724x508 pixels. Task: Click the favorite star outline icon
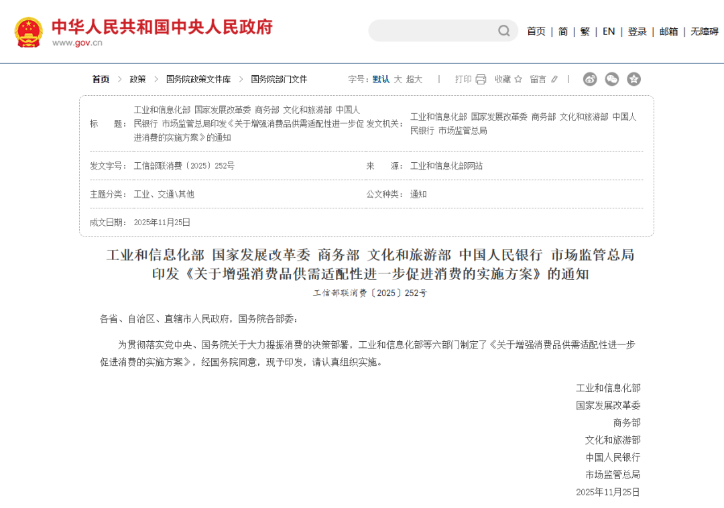click(x=518, y=79)
